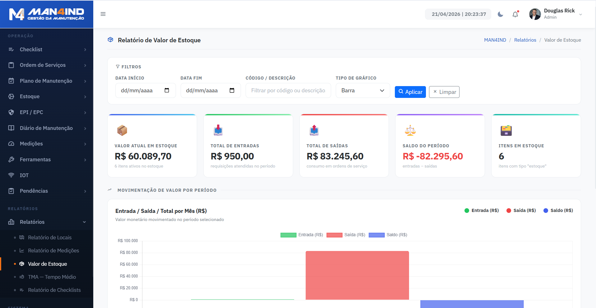Click the Relatórios breadcrumb link
Image resolution: width=596 pixels, height=308 pixels.
(x=525, y=40)
